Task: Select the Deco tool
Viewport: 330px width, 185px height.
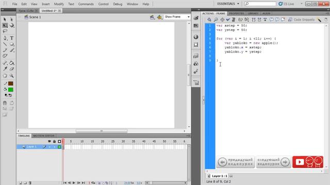Action: [x=5, y=56]
